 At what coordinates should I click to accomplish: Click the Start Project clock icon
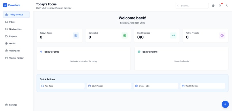pos(89,86)
